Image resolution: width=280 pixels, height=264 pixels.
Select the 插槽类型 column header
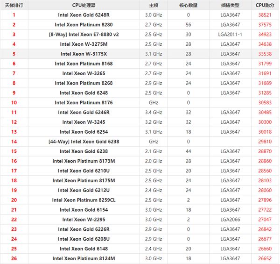(230, 5)
